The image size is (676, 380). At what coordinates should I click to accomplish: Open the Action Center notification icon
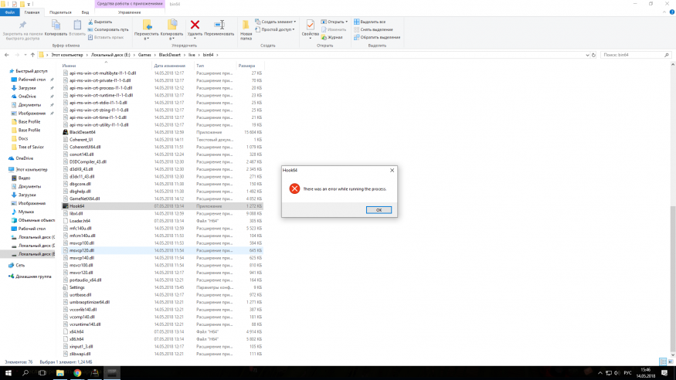664,373
